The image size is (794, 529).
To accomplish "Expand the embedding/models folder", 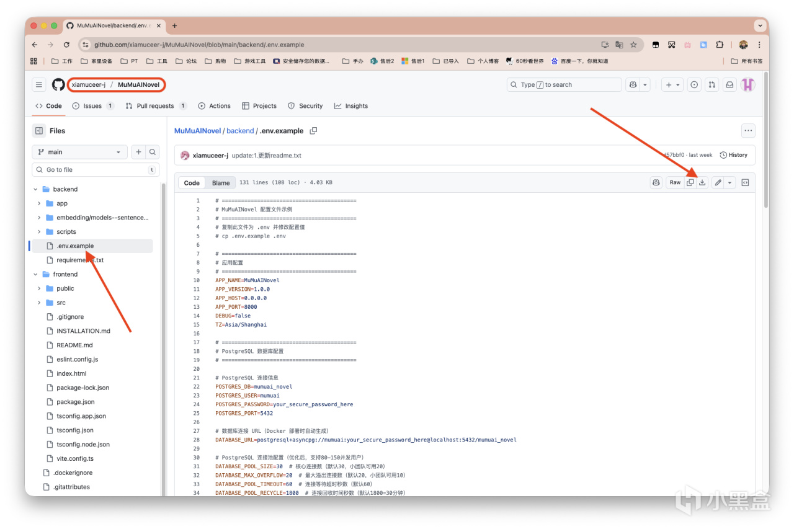I will pyautogui.click(x=40, y=218).
